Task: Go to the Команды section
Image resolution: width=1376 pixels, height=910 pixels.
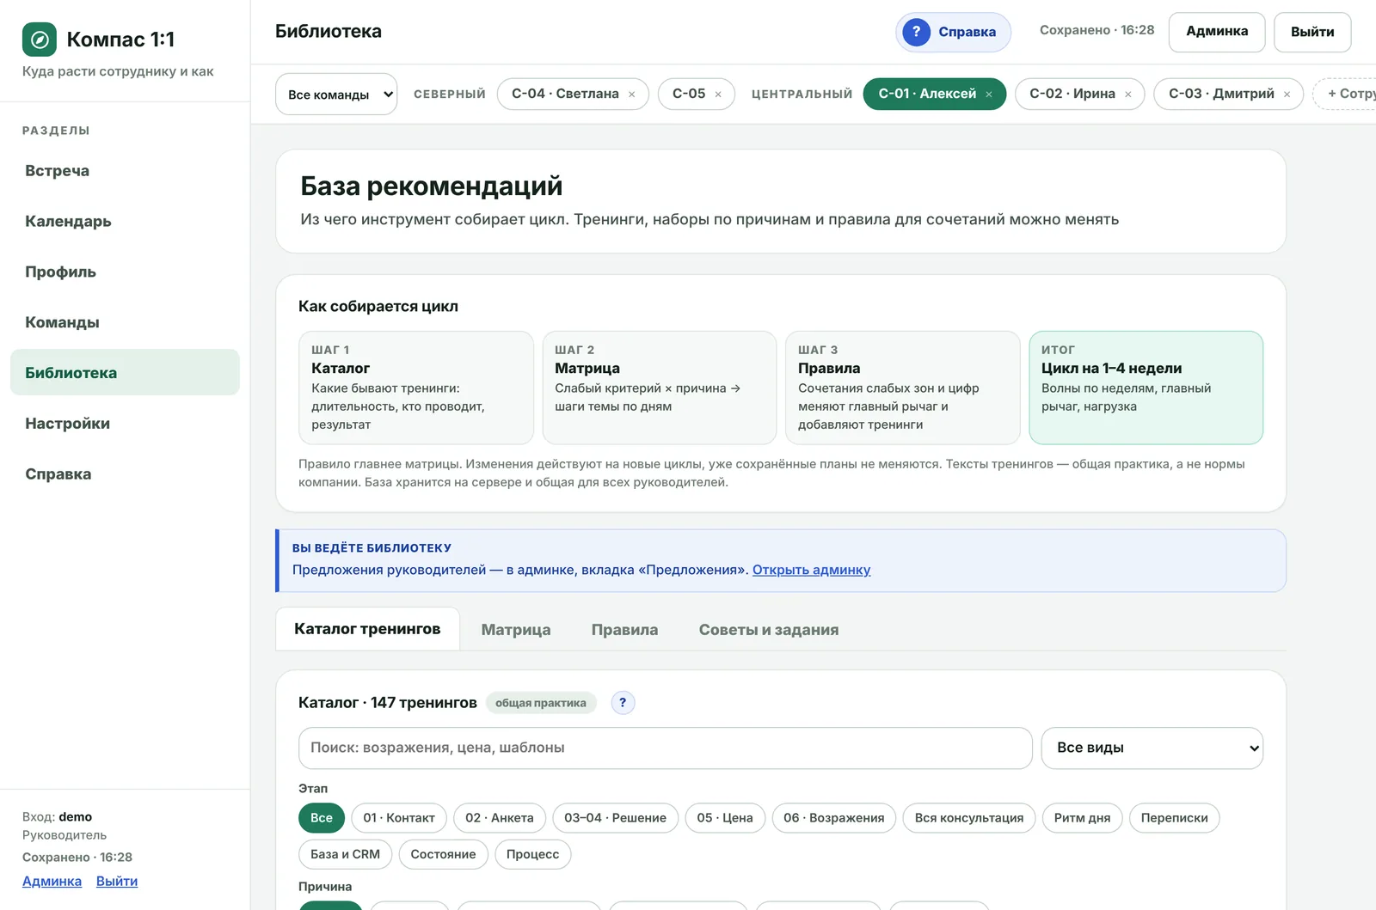Action: pyautogui.click(x=125, y=322)
